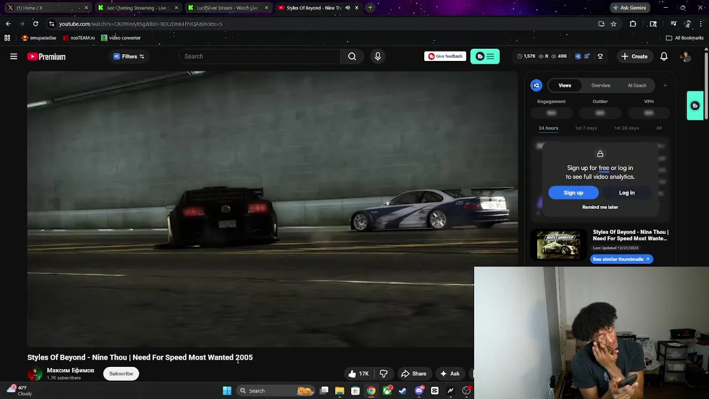This screenshot has height=399, width=709.
Task: Open the channel avatar below the video
Action: coord(34,374)
